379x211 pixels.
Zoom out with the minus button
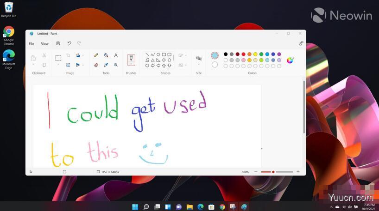tap(256, 172)
